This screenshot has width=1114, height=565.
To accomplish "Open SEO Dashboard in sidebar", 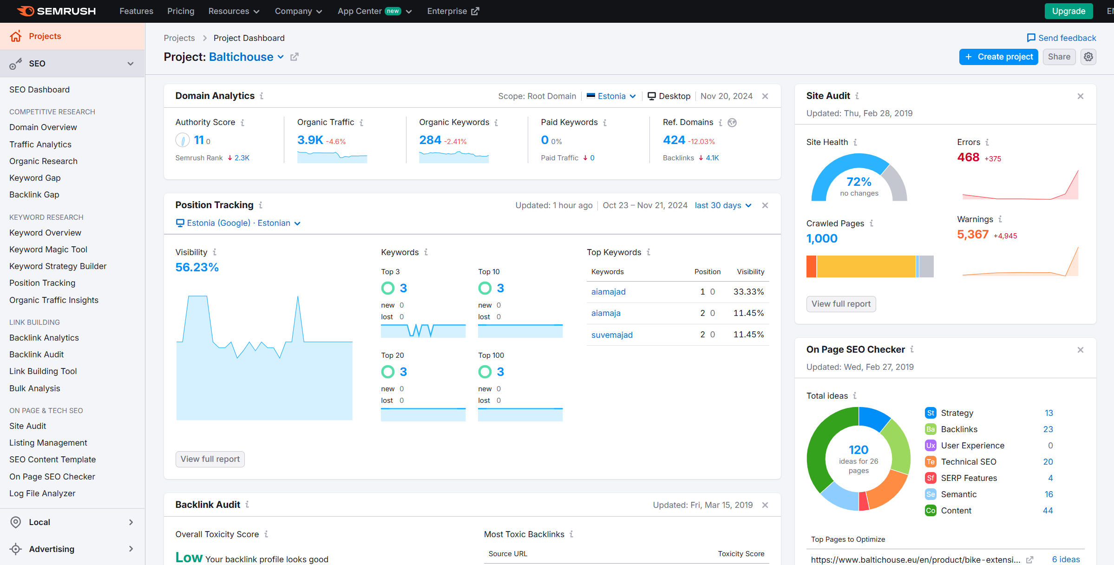I will (39, 90).
